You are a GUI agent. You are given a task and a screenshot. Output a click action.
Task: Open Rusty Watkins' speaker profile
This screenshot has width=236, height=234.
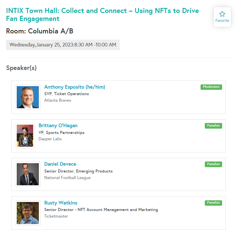(61, 203)
